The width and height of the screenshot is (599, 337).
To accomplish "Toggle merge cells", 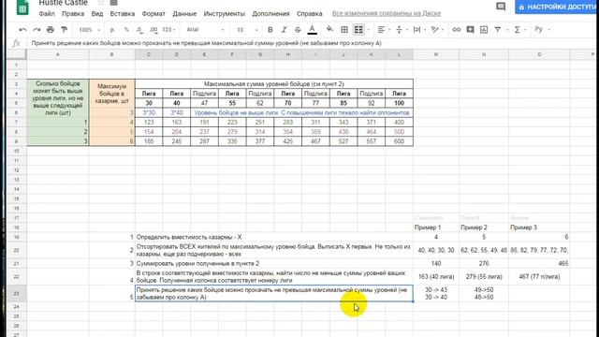I will click(358, 30).
